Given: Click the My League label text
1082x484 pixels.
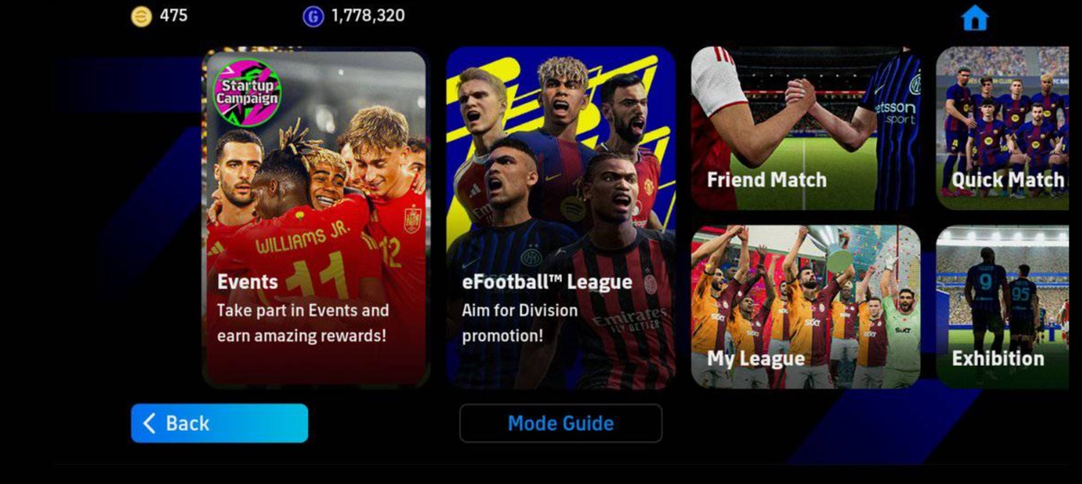Looking at the screenshot, I should coord(756,359).
